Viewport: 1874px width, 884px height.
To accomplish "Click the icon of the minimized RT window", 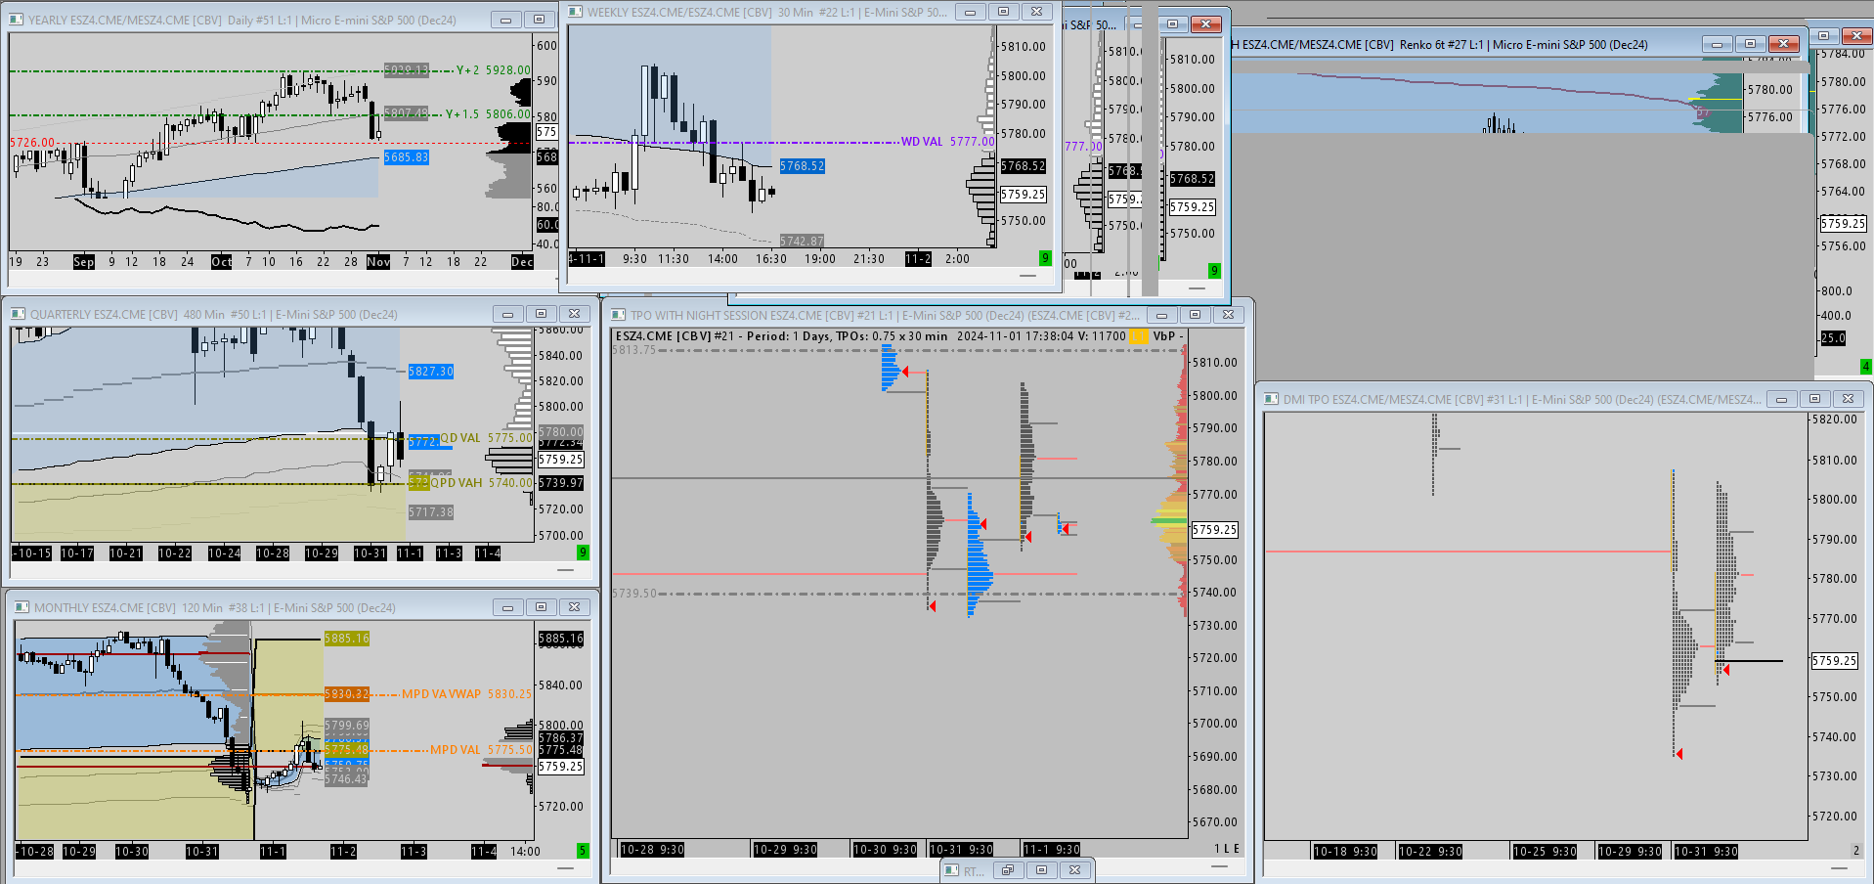I will click(952, 870).
